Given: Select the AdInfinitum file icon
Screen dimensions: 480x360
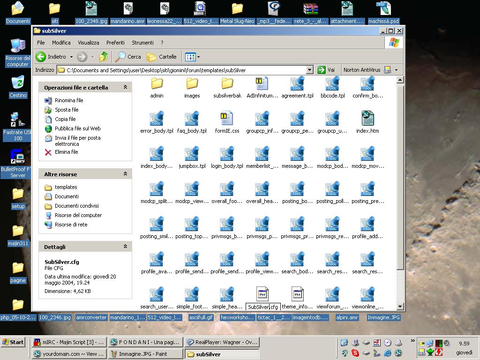Looking at the screenshot, I should click(x=262, y=83).
